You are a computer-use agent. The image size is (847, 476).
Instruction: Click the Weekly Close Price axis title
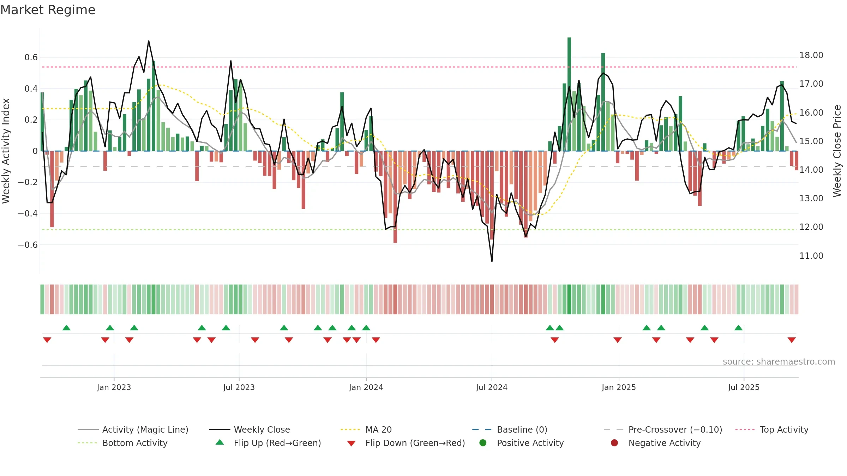pyautogui.click(x=837, y=151)
